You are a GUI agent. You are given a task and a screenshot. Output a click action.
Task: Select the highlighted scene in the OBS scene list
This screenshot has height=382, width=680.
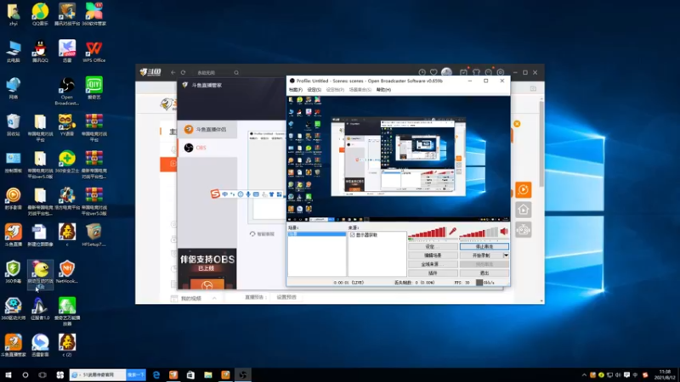pyautogui.click(x=317, y=234)
